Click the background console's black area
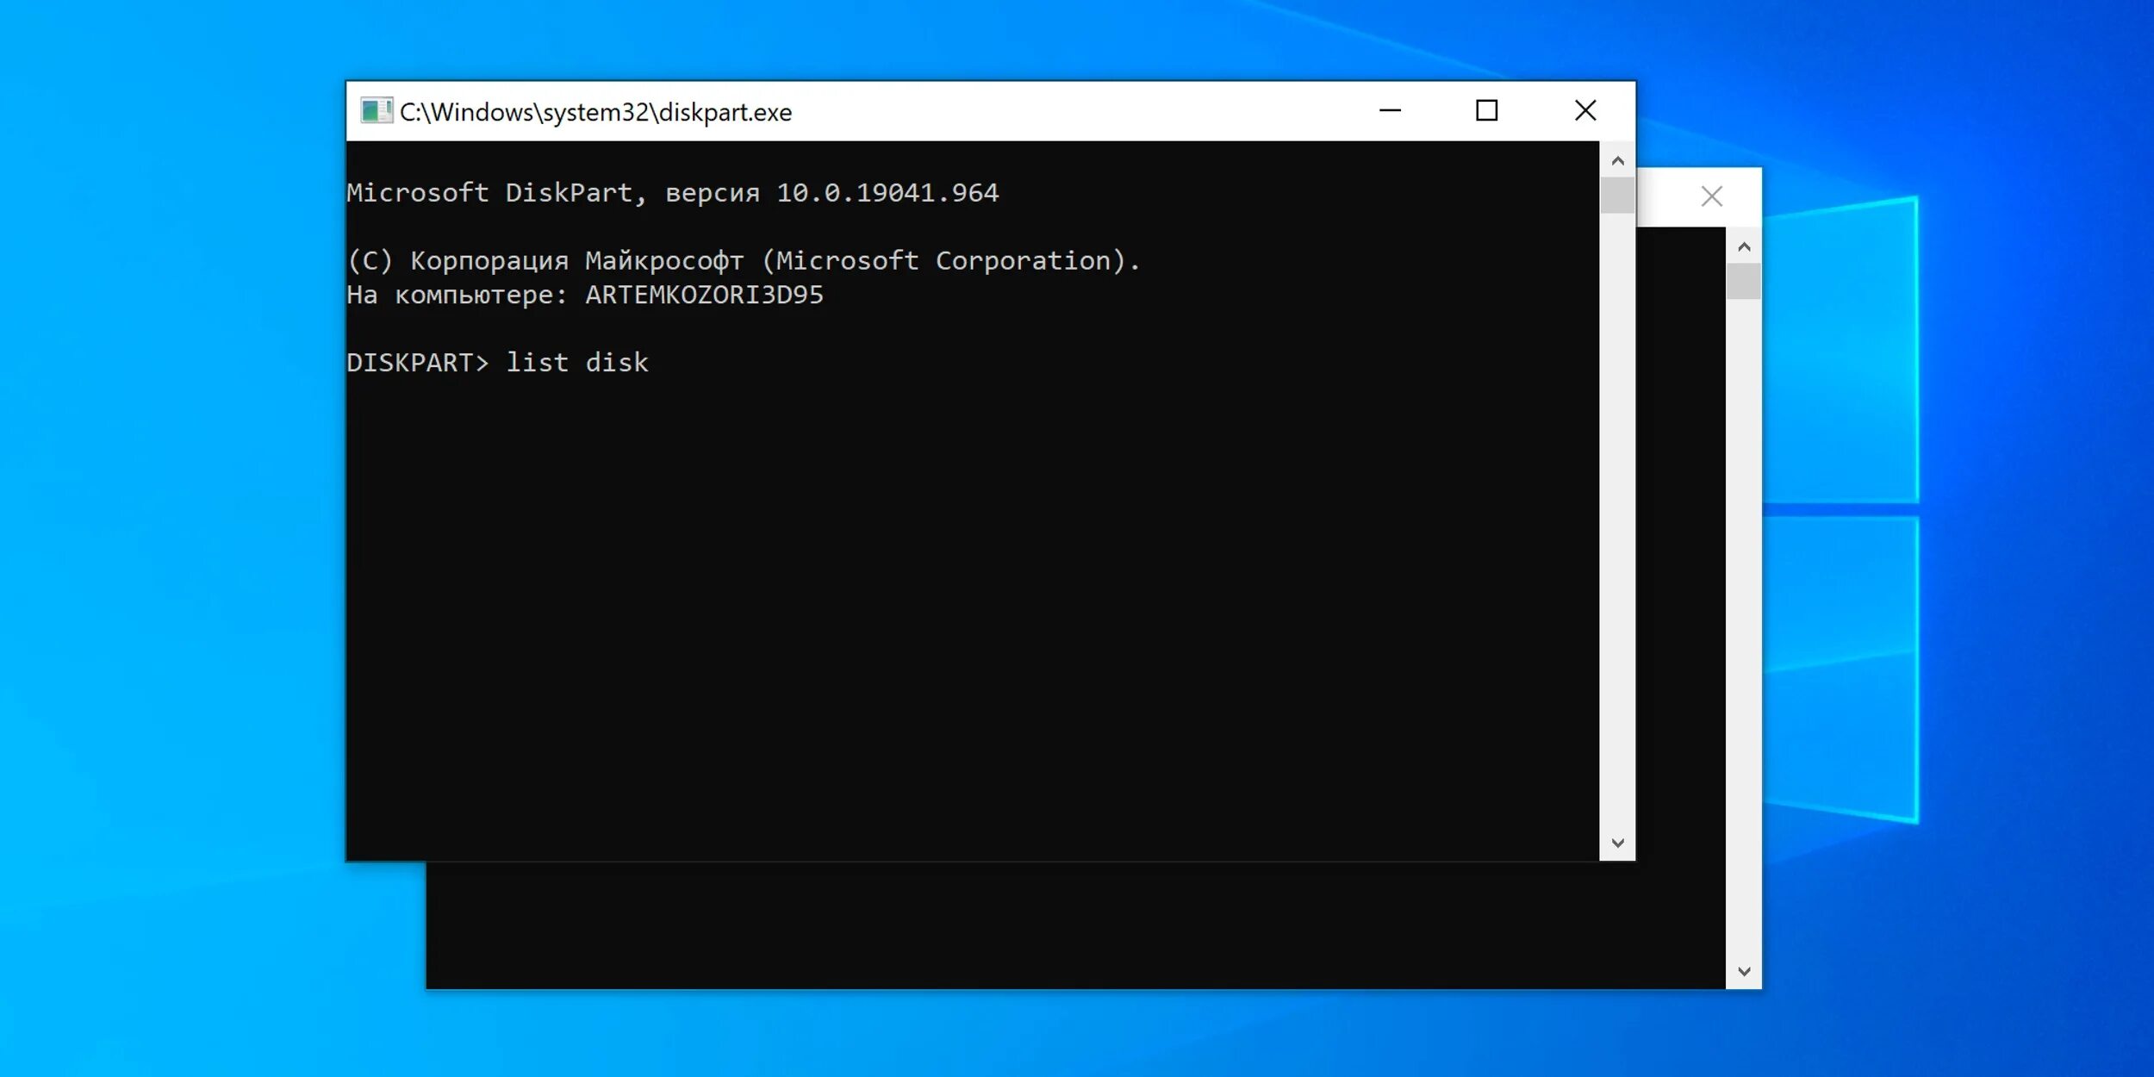 (1034, 926)
